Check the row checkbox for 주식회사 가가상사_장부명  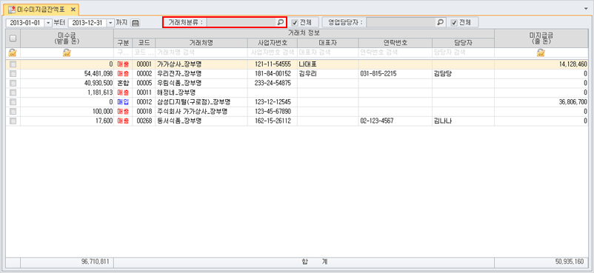point(13,112)
